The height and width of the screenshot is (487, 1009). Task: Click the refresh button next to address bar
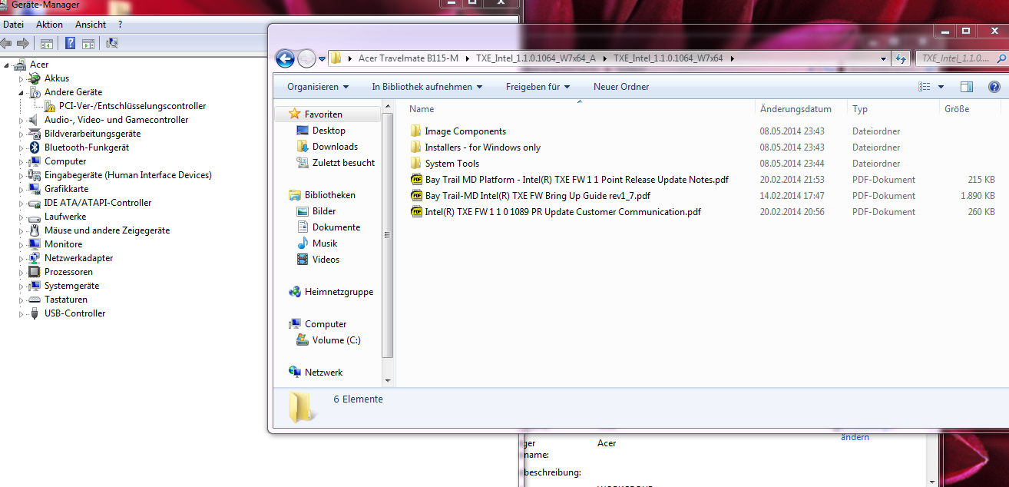tap(901, 58)
